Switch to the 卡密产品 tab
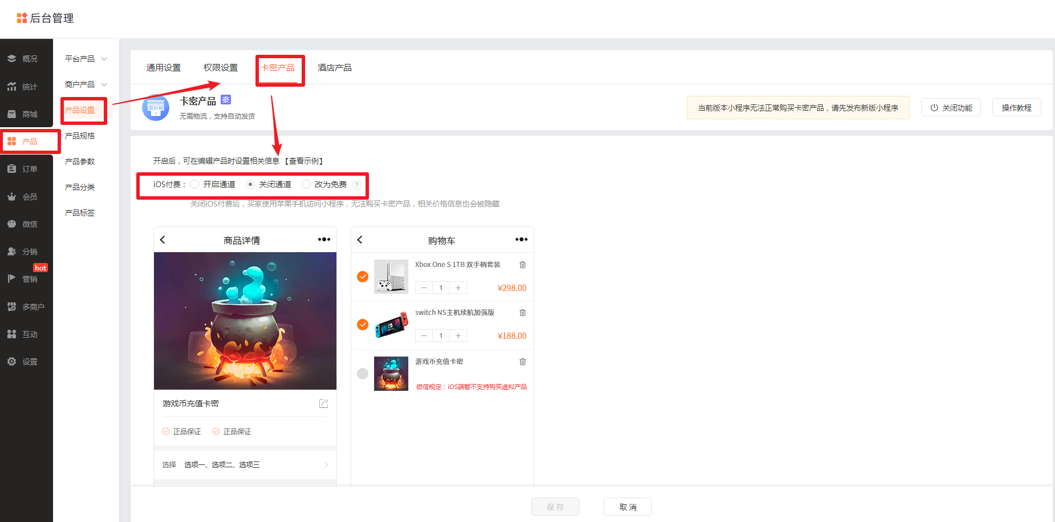1055x522 pixels. [x=278, y=68]
